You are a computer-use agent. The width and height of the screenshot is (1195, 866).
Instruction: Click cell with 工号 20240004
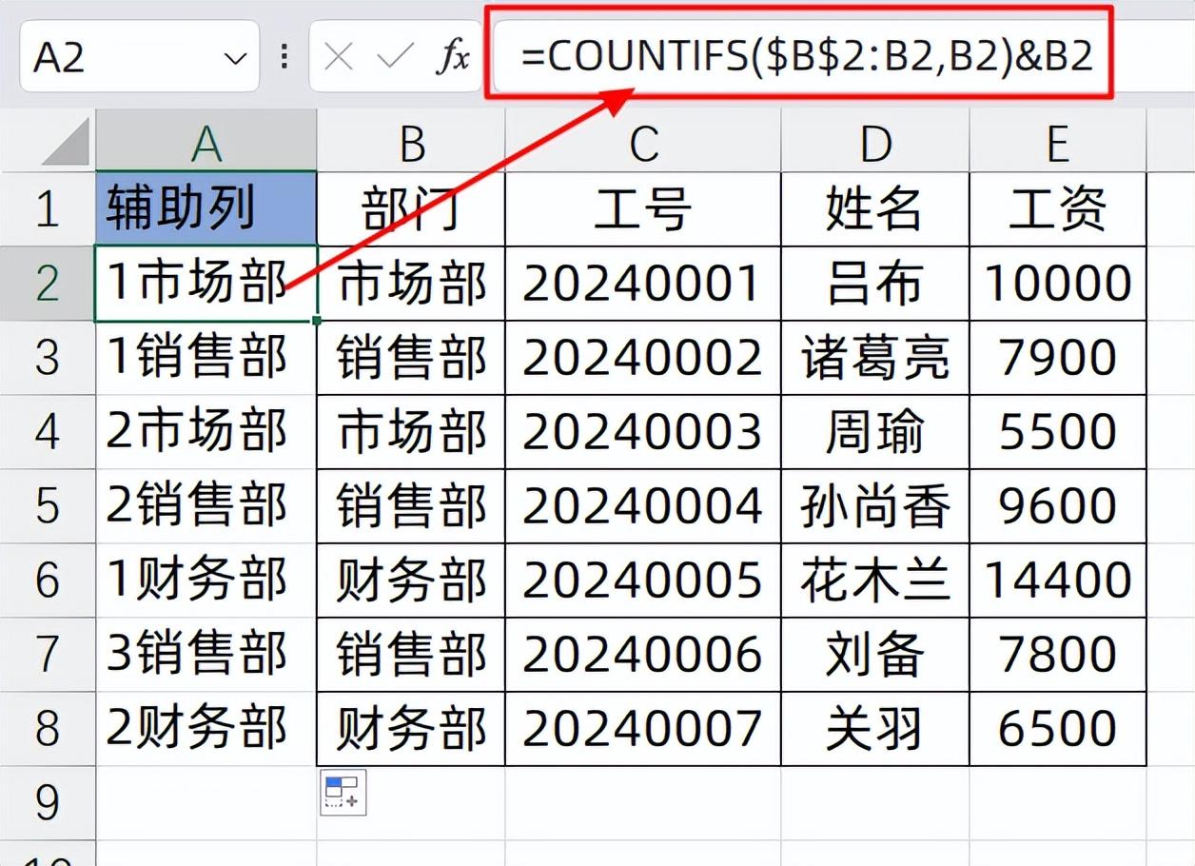click(x=642, y=505)
